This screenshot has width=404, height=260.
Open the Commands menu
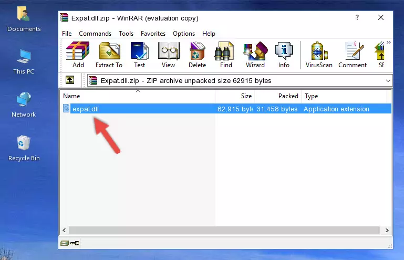click(95, 34)
